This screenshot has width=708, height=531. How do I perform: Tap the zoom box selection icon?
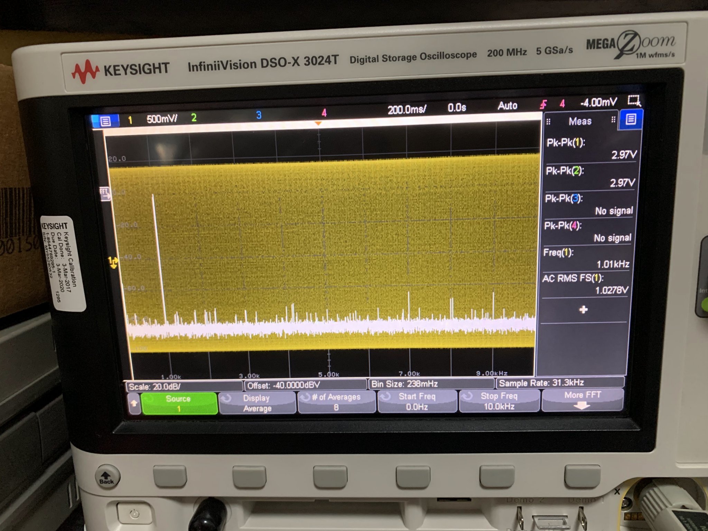(634, 101)
